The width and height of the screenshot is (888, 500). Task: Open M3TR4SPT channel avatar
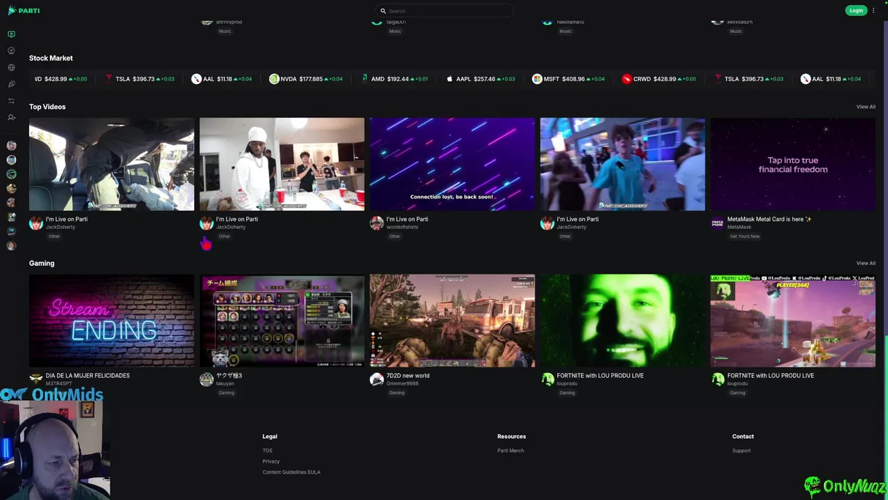point(36,379)
